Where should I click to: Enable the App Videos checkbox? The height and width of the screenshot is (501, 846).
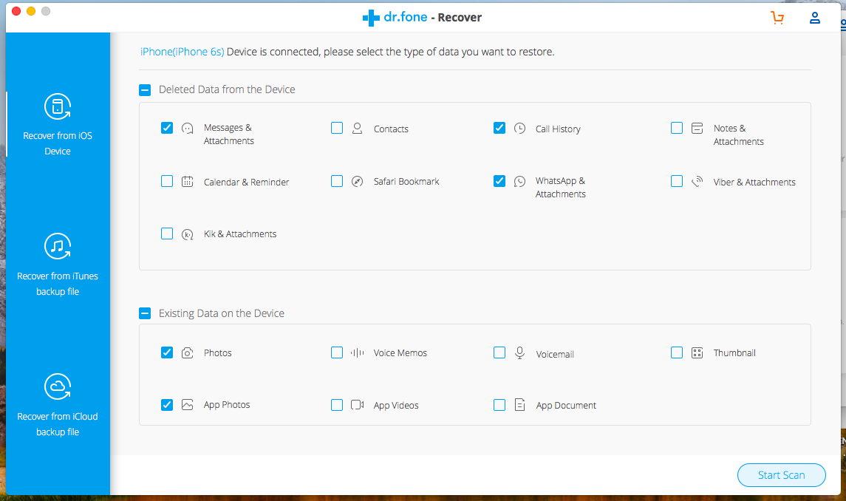pos(337,405)
